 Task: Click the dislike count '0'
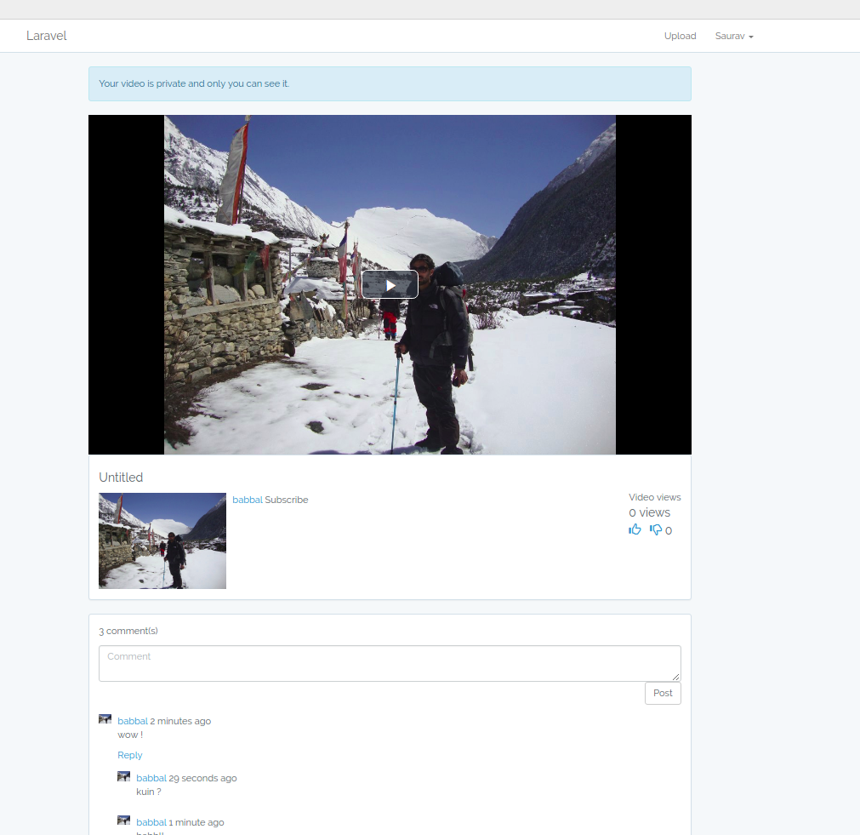669,530
